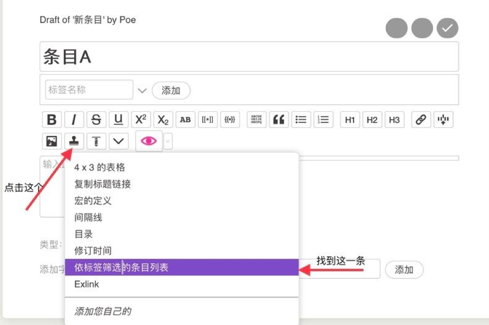Click the excise toolbar icon next to link
Image resolution: width=489 pixels, height=325 pixels.
point(443,120)
